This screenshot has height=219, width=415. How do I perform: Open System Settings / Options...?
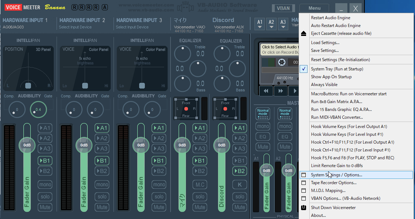(x=356, y=175)
